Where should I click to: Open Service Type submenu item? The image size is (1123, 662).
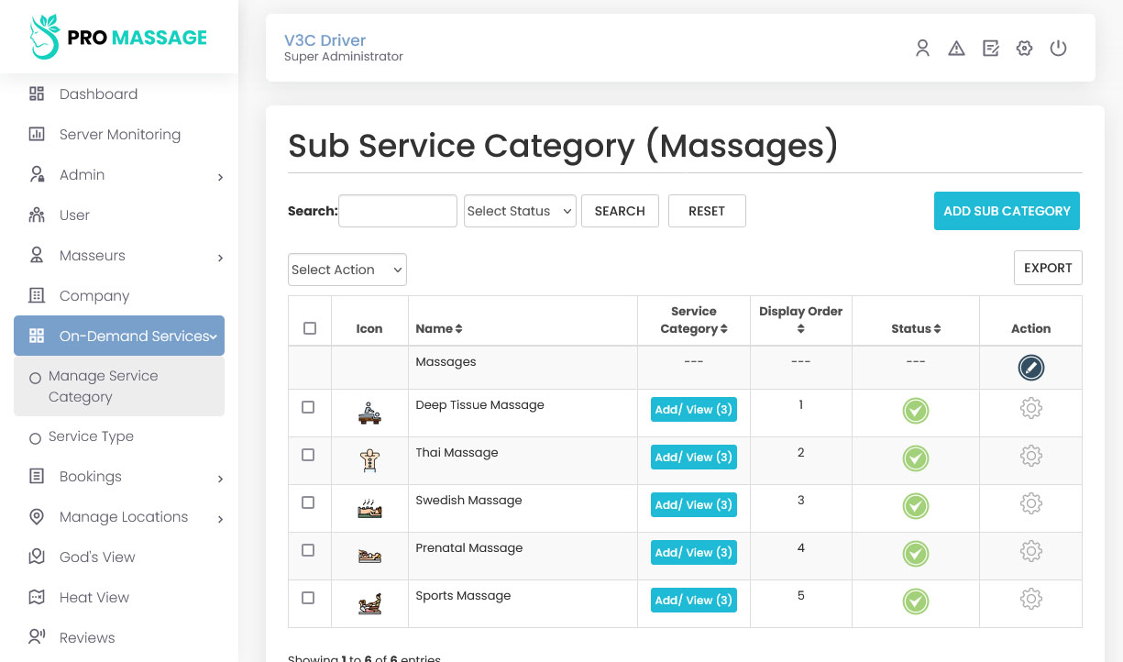click(91, 436)
